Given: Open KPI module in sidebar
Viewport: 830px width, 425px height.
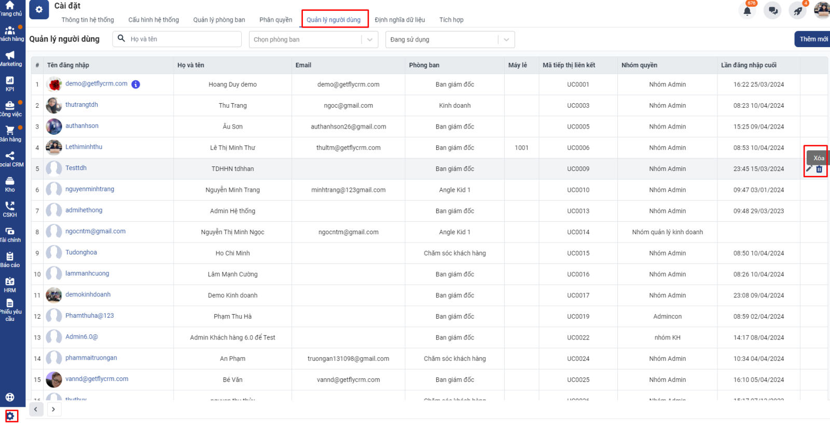Looking at the screenshot, I should tap(10, 83).
